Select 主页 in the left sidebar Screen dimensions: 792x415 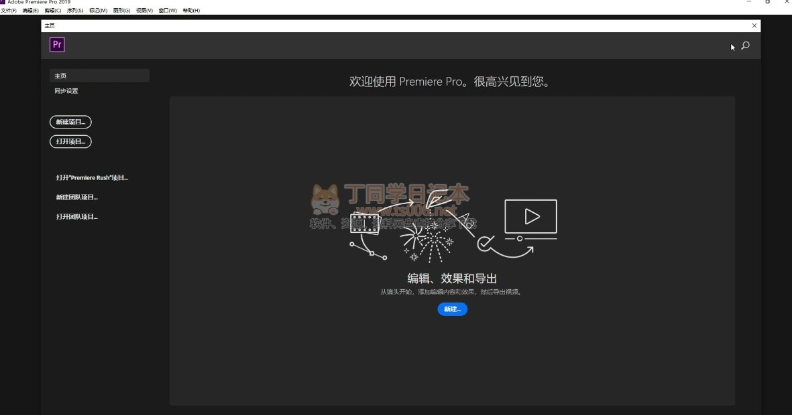click(99, 76)
